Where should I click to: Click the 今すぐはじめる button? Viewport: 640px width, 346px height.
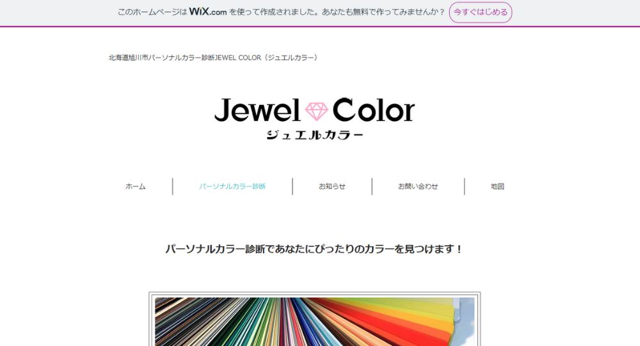click(481, 12)
